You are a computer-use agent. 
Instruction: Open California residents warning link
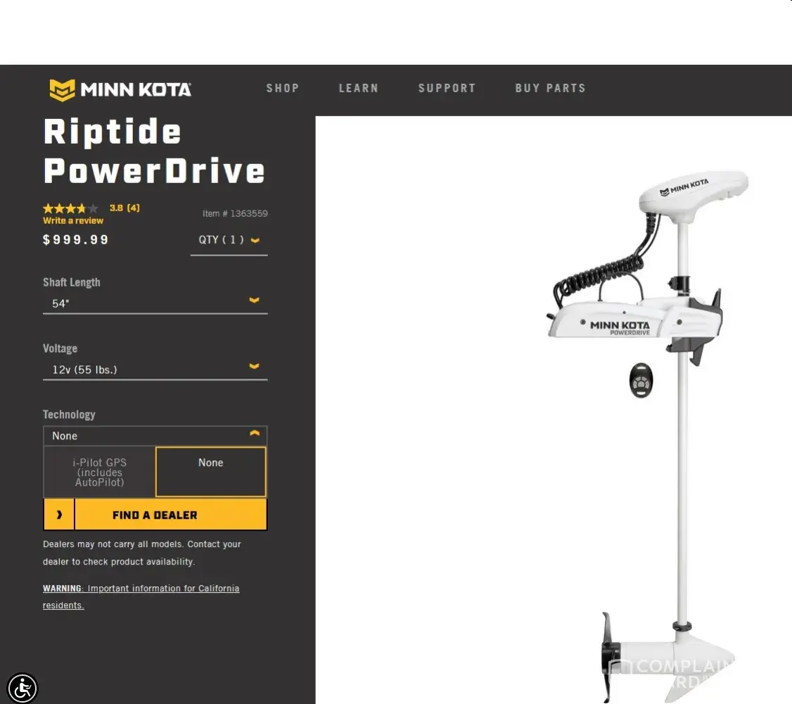pos(141,597)
